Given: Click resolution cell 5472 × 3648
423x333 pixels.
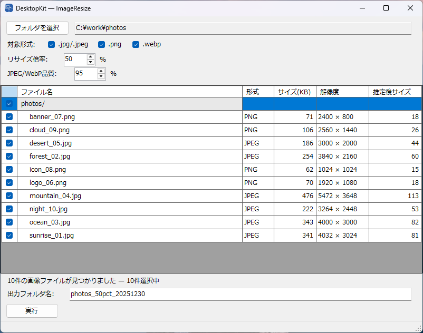Looking at the screenshot, I should [x=343, y=196].
